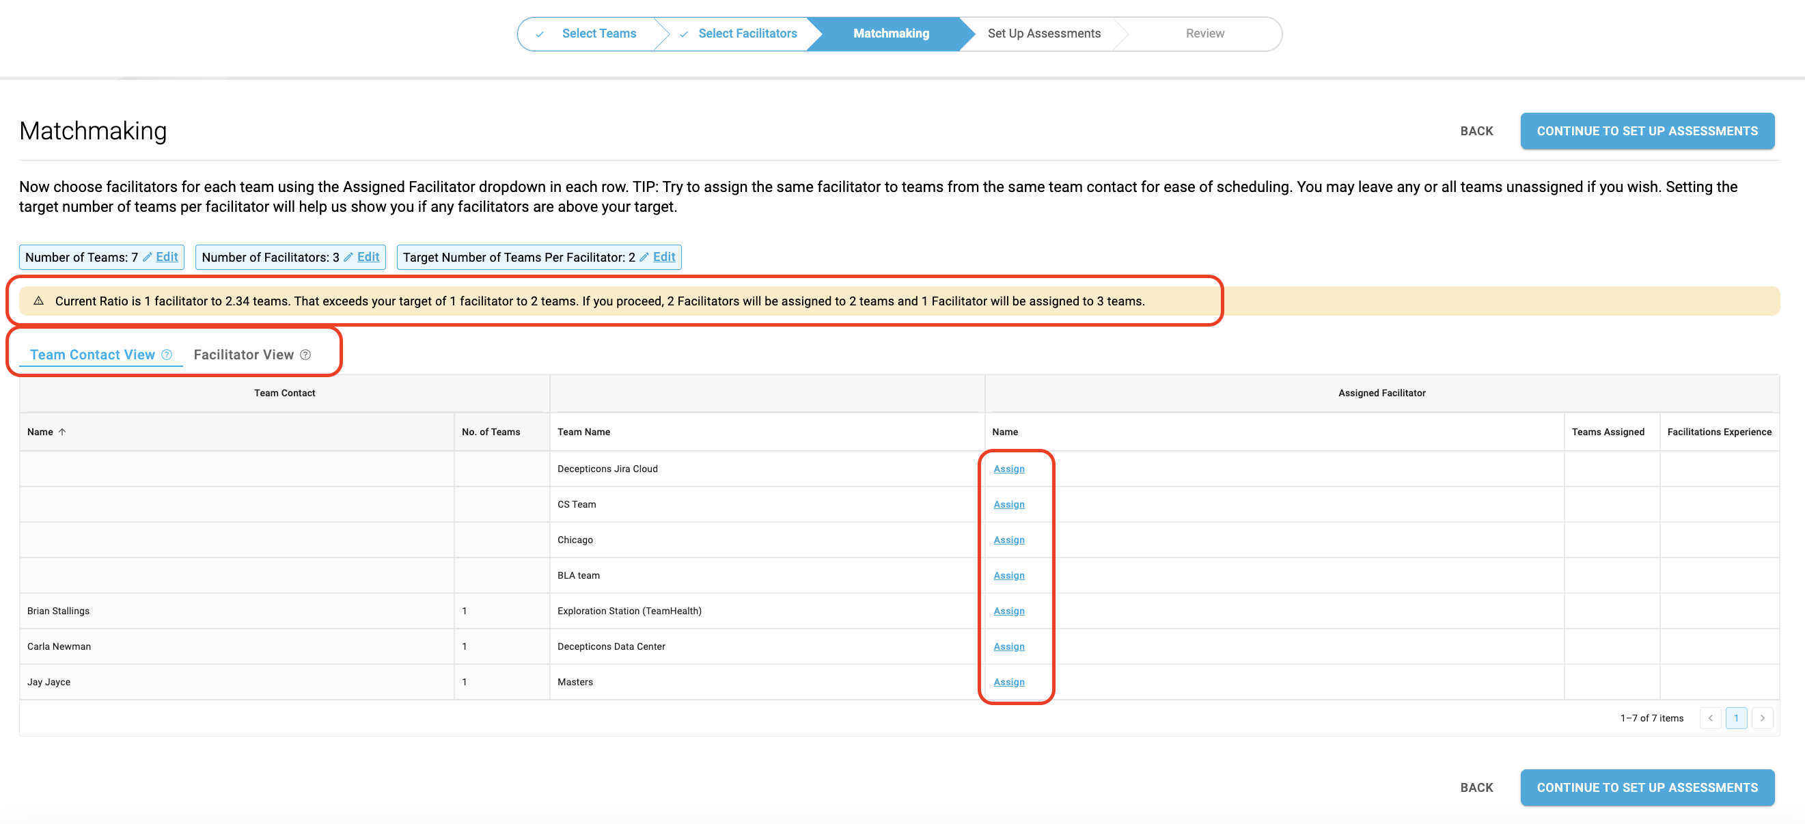This screenshot has width=1805, height=824.
Task: Click the pencil icon for Number of Teams
Action: click(147, 257)
